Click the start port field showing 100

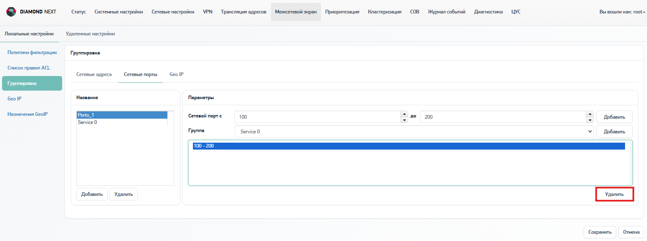(318, 117)
